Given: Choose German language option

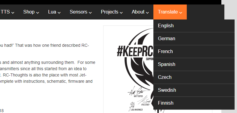Looking at the screenshot, I should pyautogui.click(x=194, y=39).
